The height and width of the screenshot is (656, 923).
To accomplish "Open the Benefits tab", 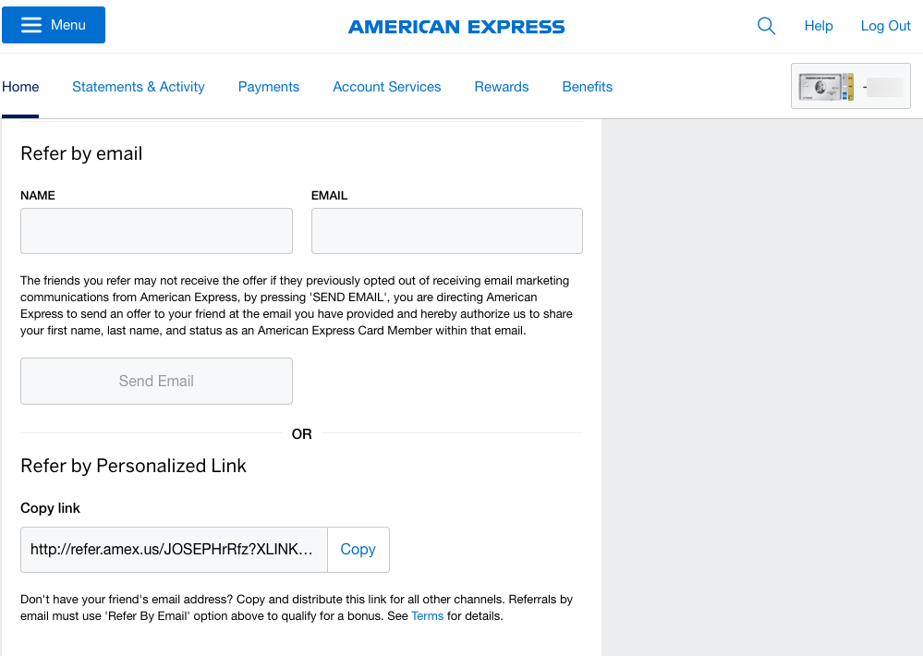I will (588, 87).
